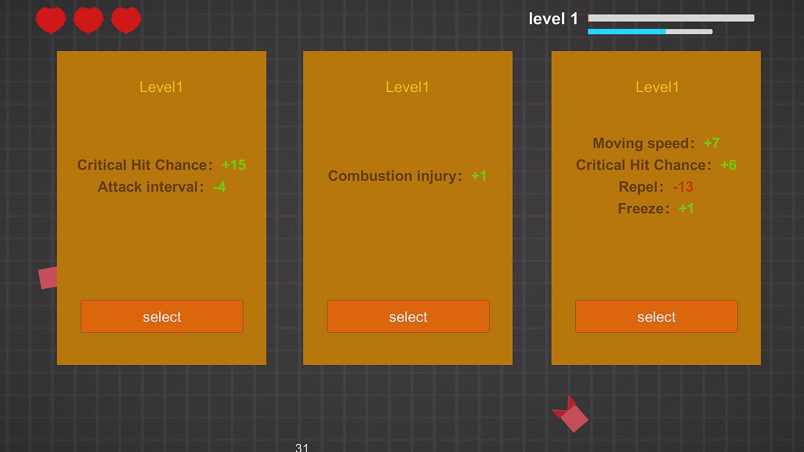Click the Level1 title on third card
Viewport: 804px width, 452px height.
tap(657, 87)
